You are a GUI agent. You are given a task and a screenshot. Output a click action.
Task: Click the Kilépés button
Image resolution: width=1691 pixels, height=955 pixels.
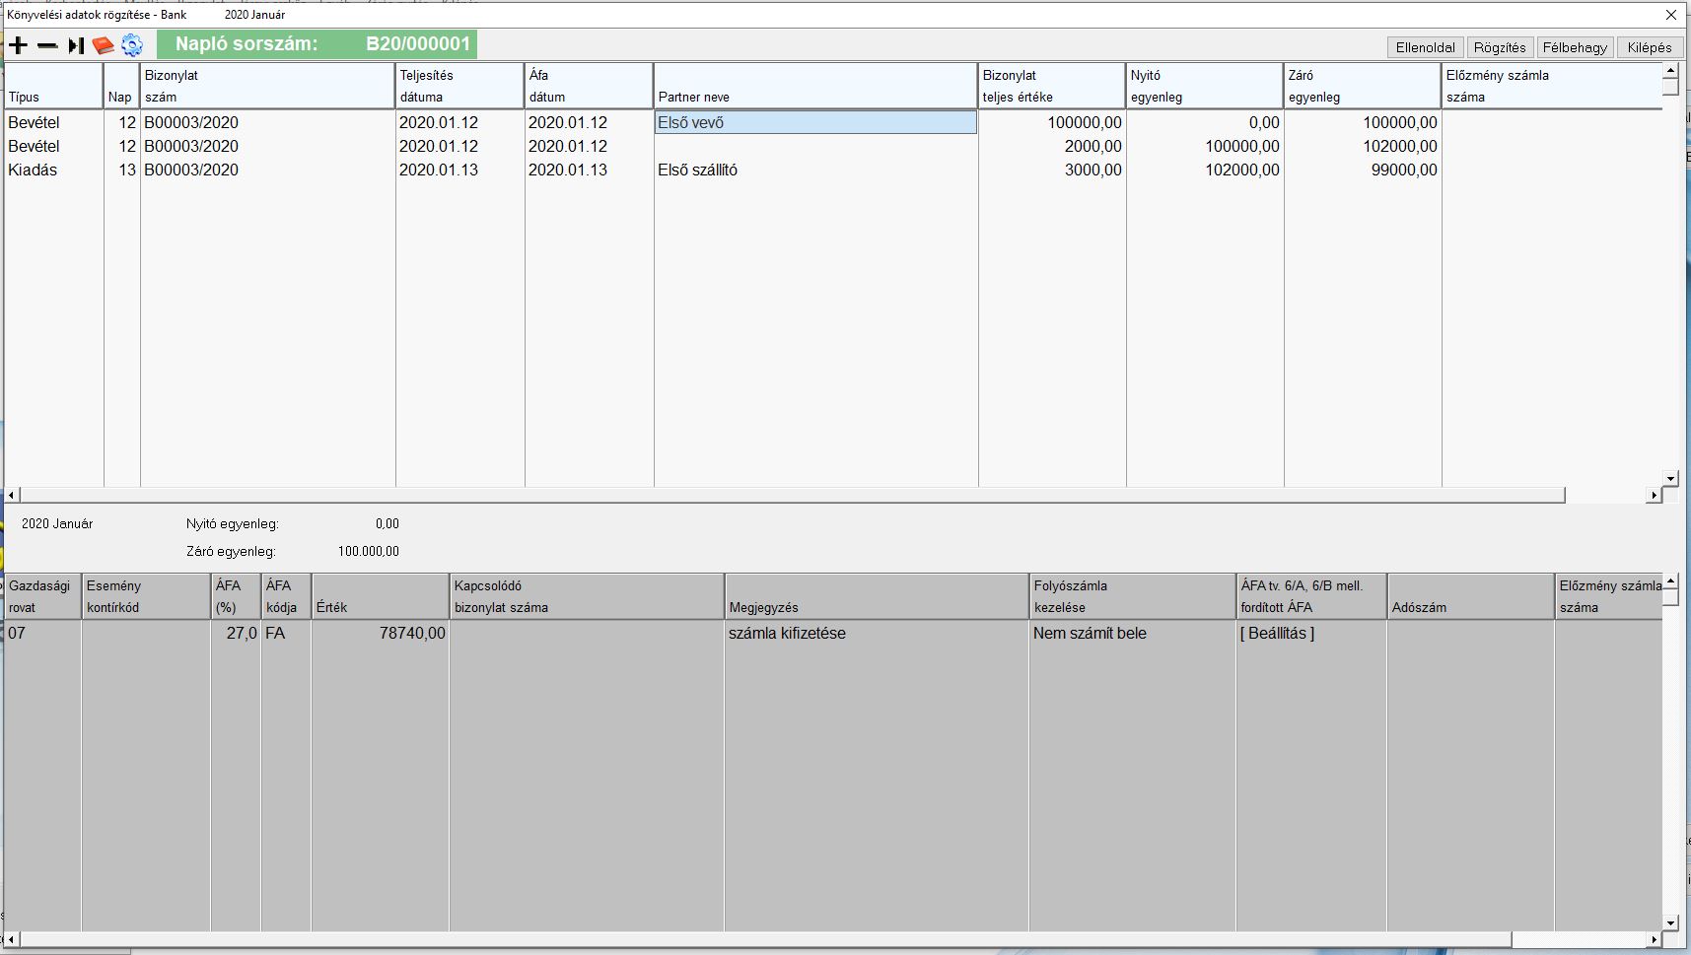tap(1650, 47)
